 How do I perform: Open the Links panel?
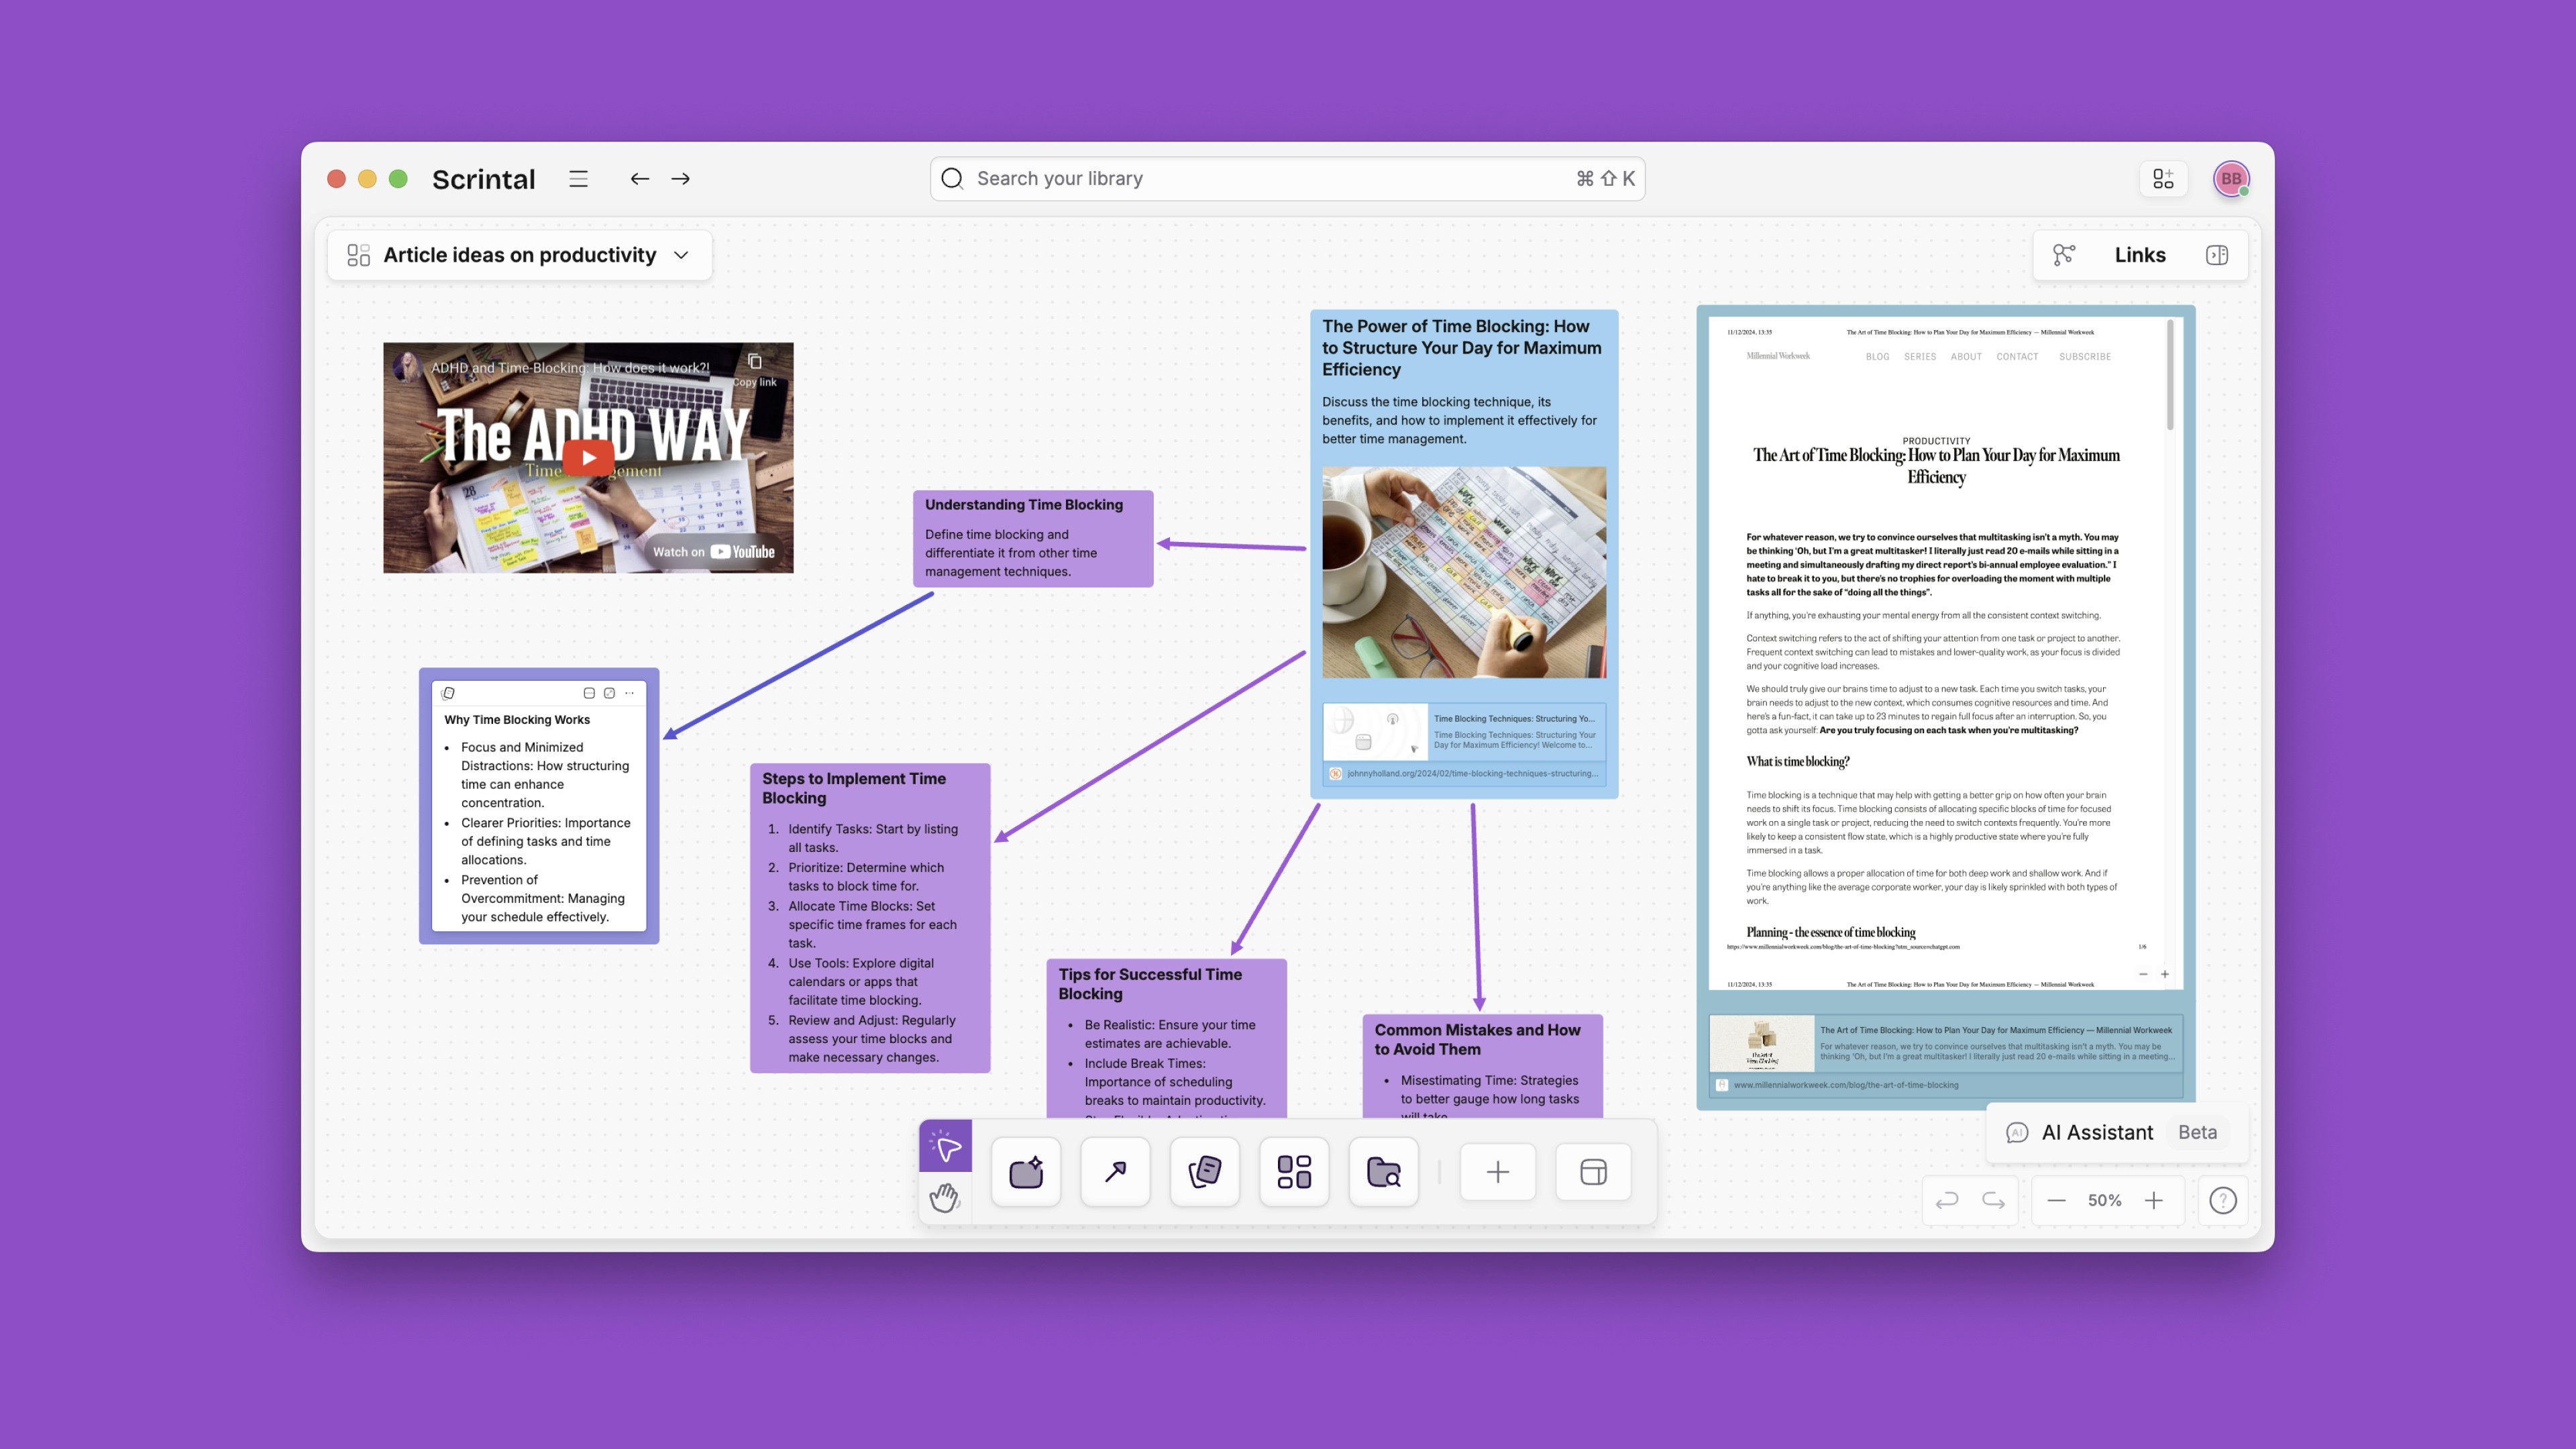pos(2139,255)
